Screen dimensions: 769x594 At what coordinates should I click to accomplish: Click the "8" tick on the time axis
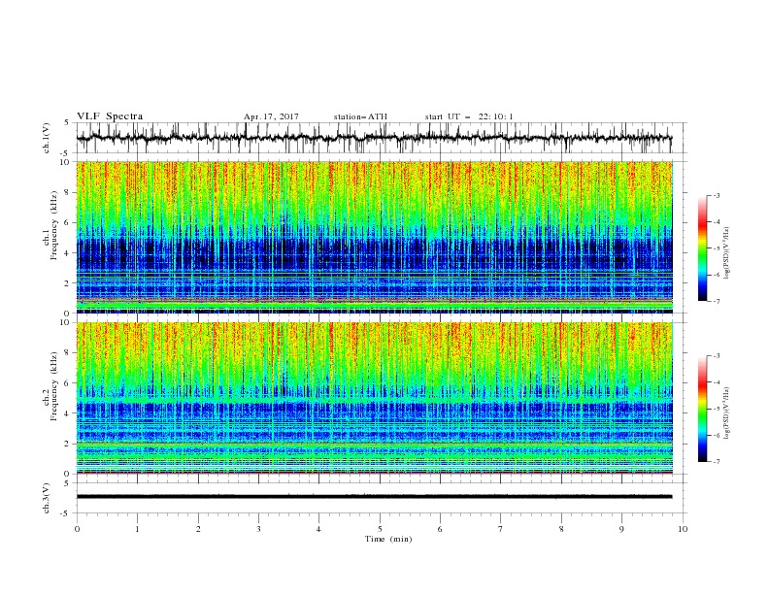[561, 529]
